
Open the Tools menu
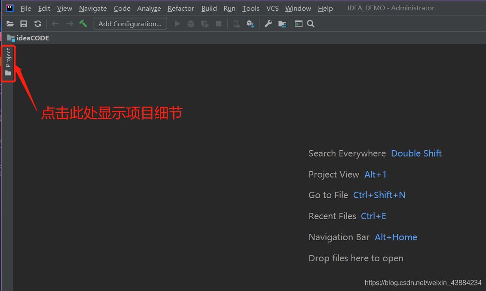[x=251, y=8]
